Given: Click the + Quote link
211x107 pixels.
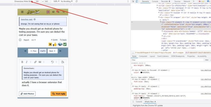Looking at the screenshot, I should (x=54, y=40).
